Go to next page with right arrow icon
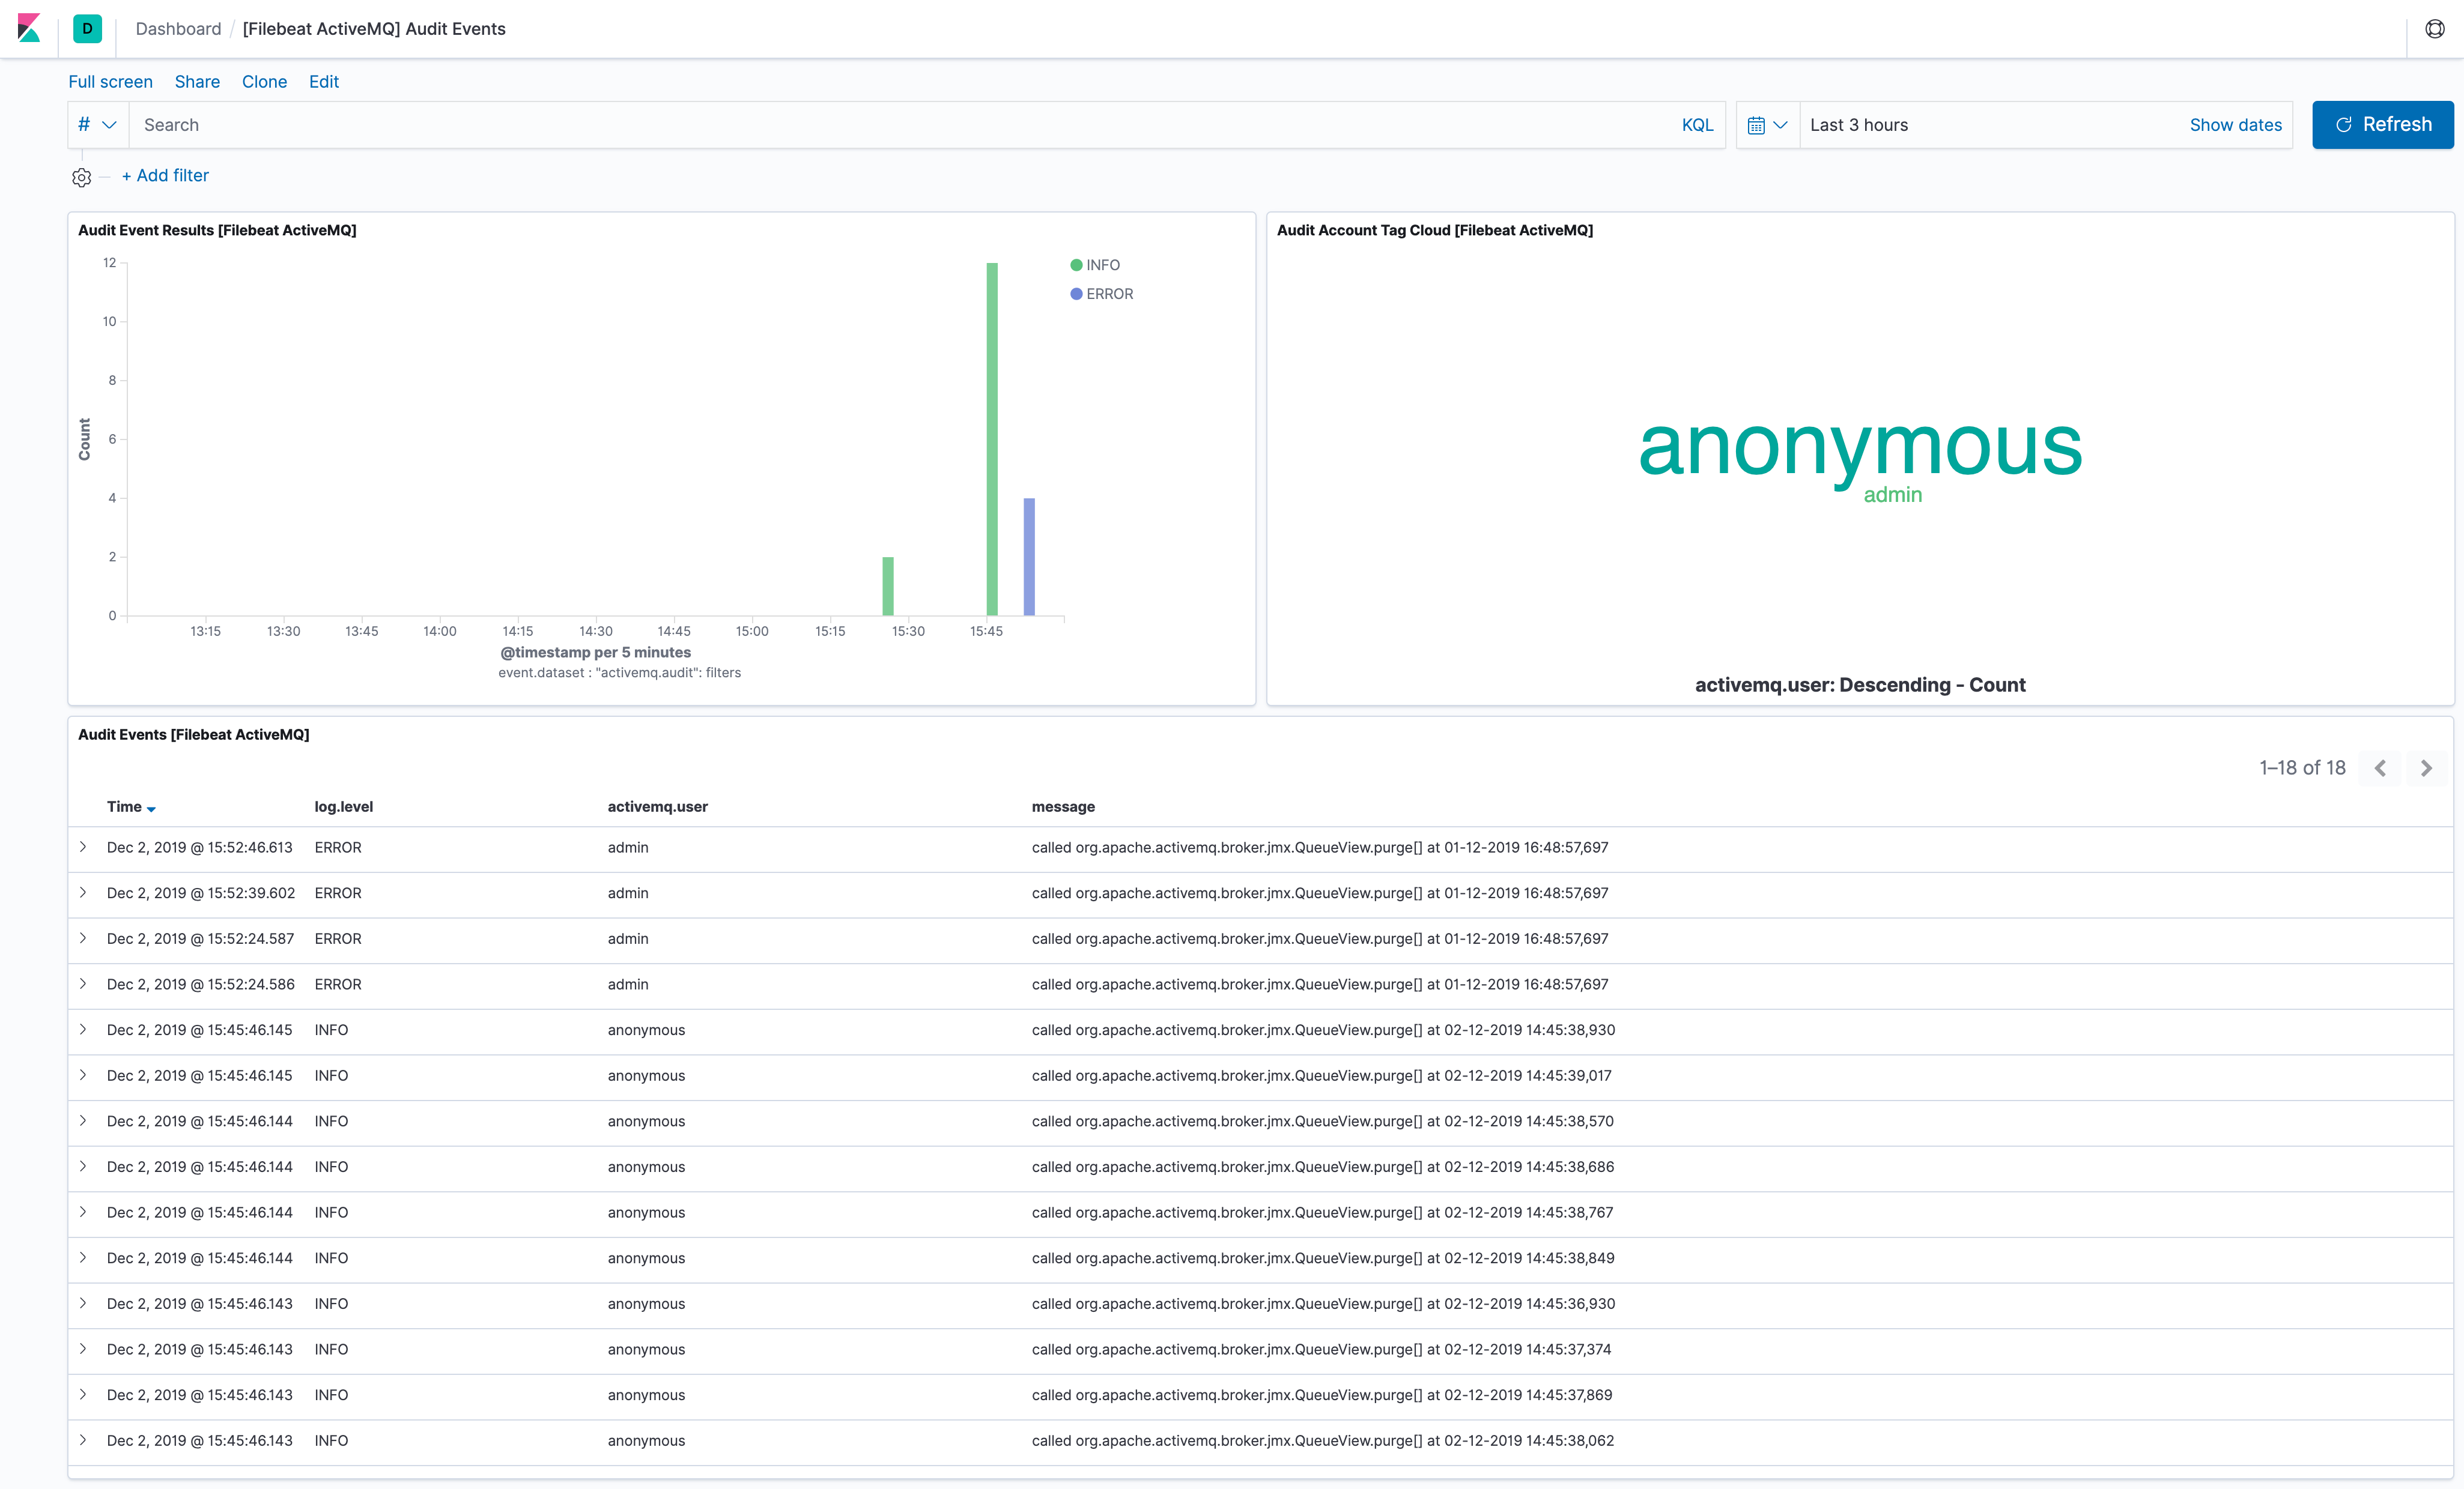This screenshot has height=1489, width=2464. click(x=2426, y=767)
